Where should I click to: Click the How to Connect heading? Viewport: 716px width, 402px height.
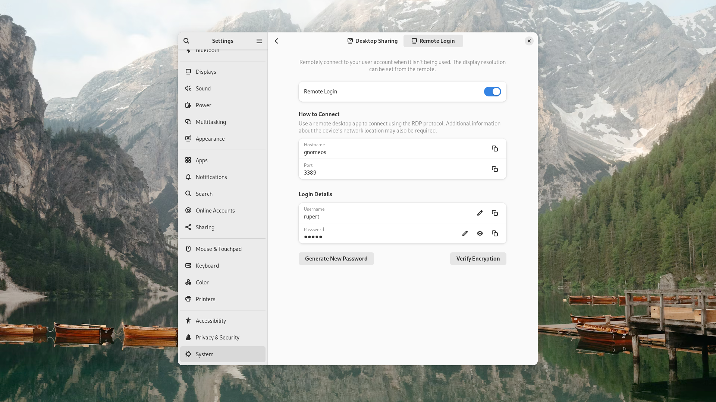point(319,114)
